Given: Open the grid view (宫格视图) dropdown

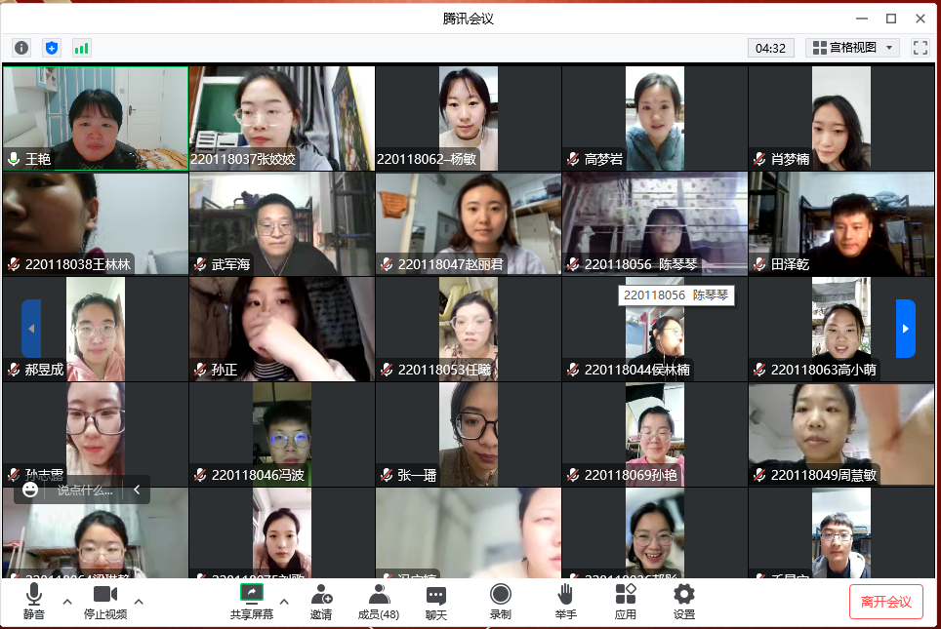Looking at the screenshot, I should (852, 48).
